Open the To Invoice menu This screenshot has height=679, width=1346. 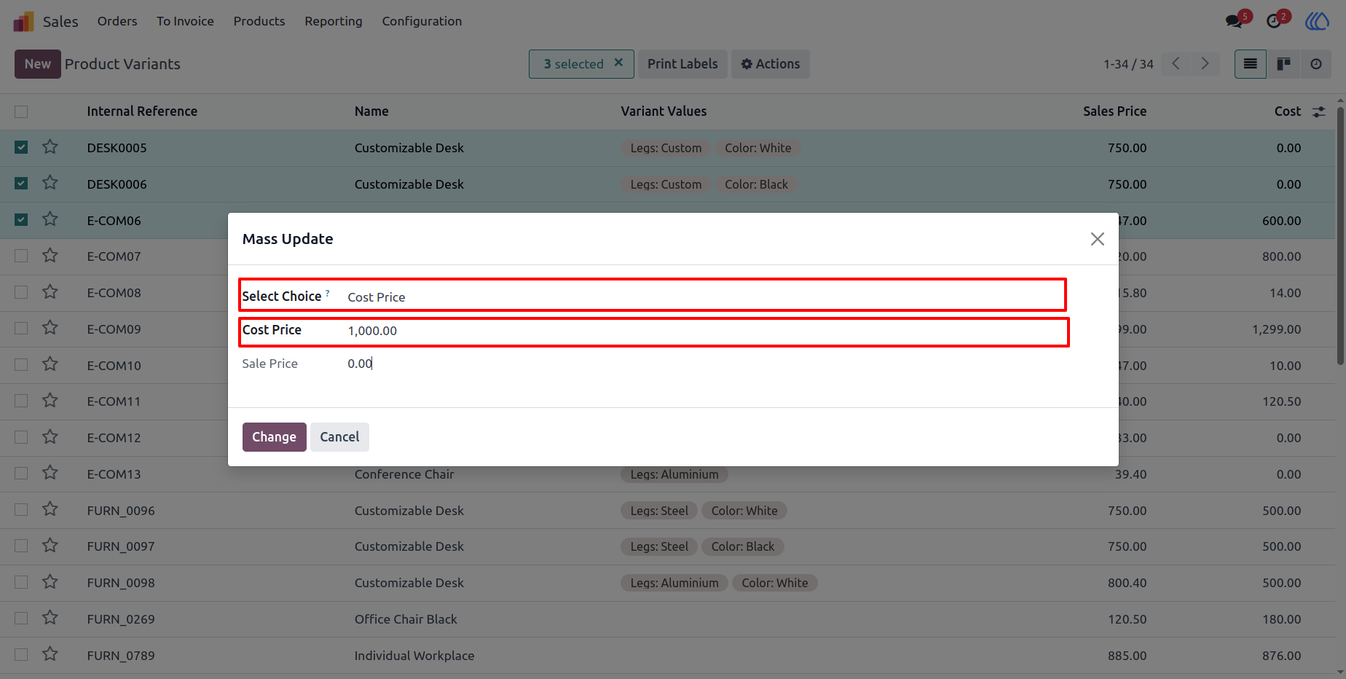(185, 21)
